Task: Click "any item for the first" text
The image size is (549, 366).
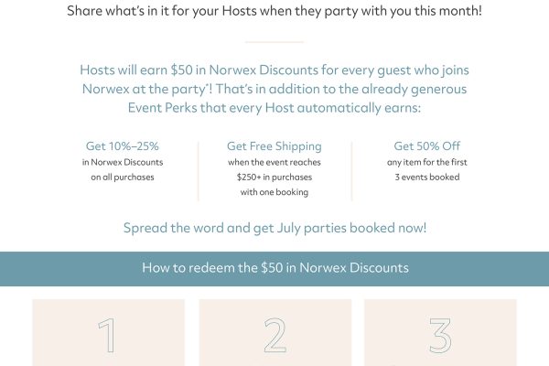Action: (428, 163)
